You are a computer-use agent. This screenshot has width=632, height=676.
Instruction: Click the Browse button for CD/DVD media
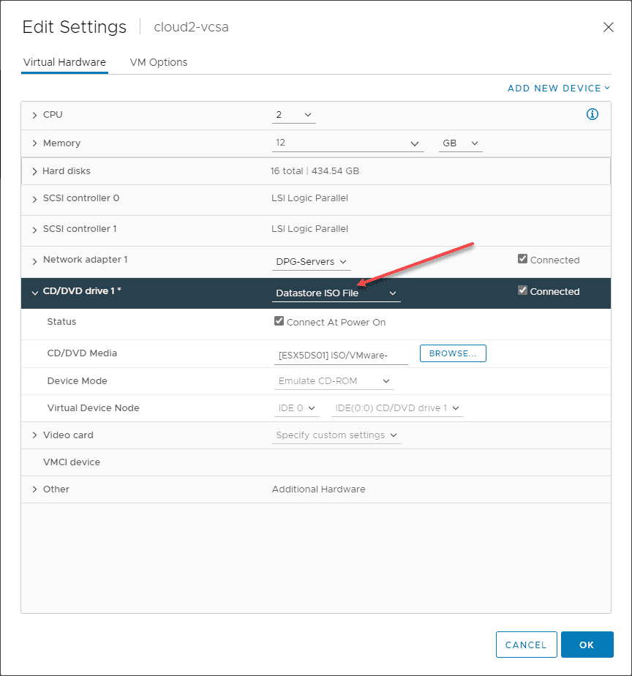coord(453,353)
